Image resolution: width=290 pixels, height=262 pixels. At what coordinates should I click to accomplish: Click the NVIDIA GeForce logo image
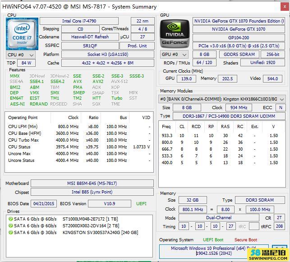click(175, 34)
